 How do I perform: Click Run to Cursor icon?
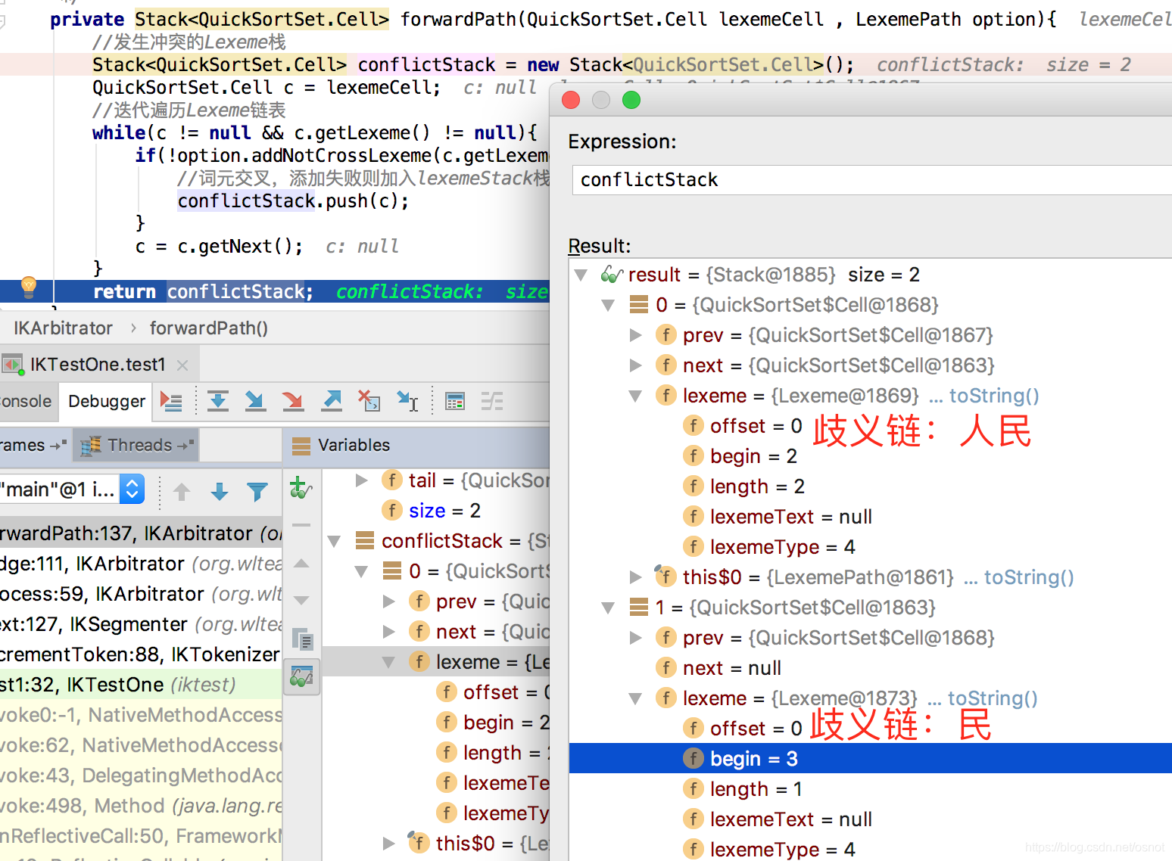point(408,401)
